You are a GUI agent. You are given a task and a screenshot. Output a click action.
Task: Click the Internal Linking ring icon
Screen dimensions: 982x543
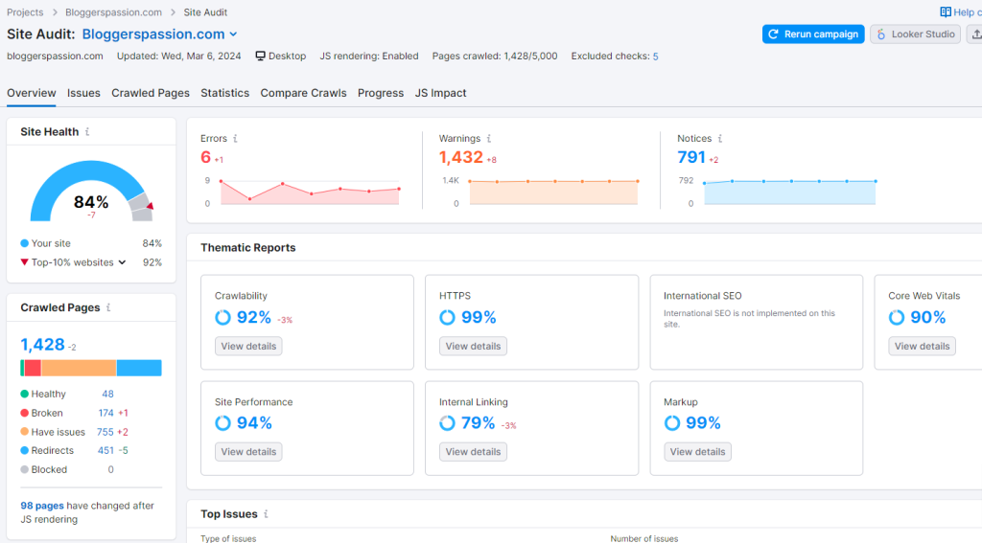[x=447, y=423]
